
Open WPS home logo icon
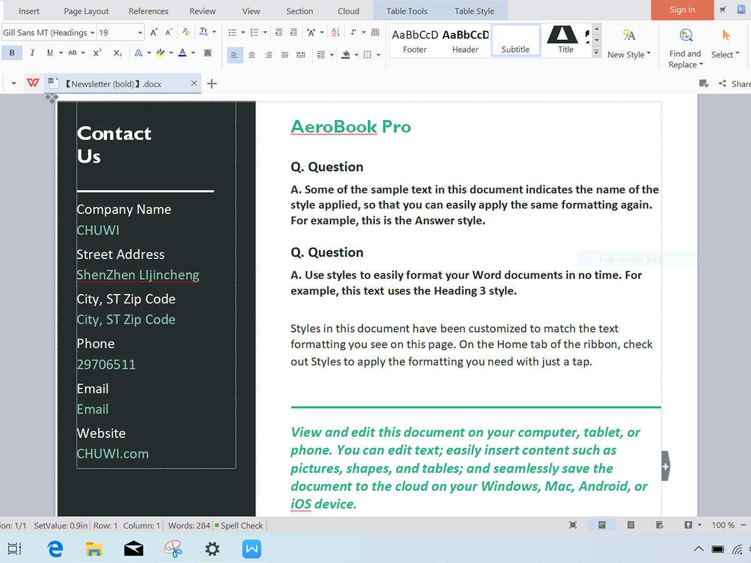pyautogui.click(x=33, y=83)
